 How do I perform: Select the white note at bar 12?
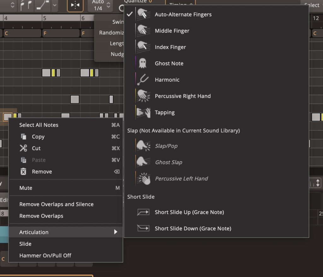(x=316, y=117)
